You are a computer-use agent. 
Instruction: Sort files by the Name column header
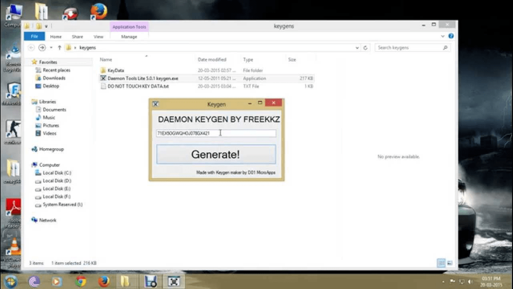(x=106, y=60)
